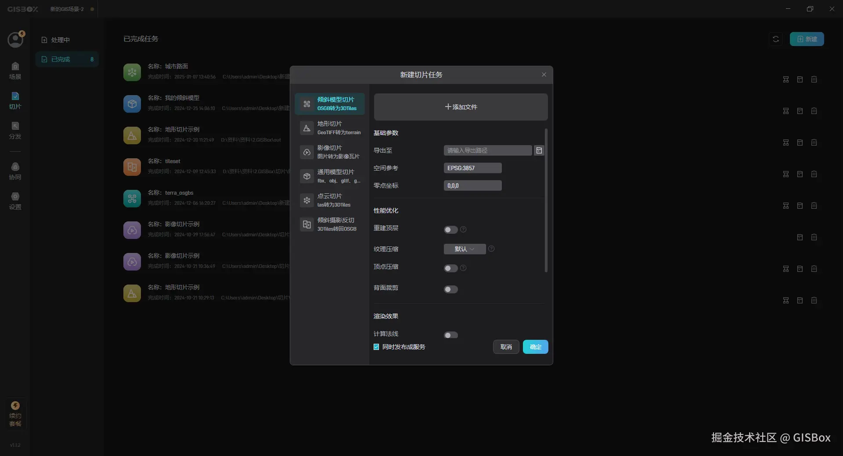Click the hierarchy icon for 城市路面
The width and height of the screenshot is (843, 456).
click(x=786, y=79)
